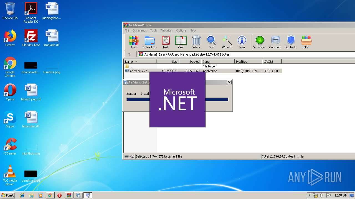The width and height of the screenshot is (355, 199).
Task: Click the Delete trash can icon
Action: [196, 42]
